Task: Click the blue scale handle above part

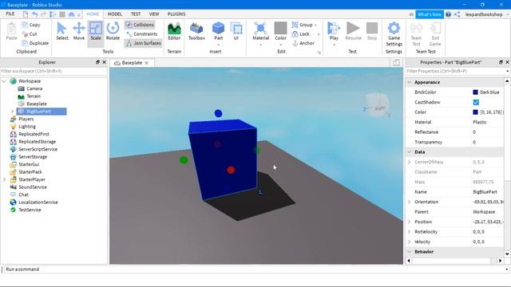Action: 218,113
